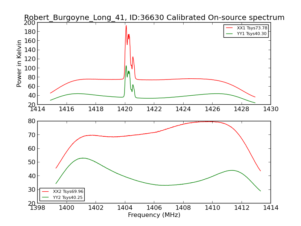The width and height of the screenshot is (301, 226).
Task: Click the green YY1 spectral peak near 1420 MHz
Action: pyautogui.click(x=126, y=66)
